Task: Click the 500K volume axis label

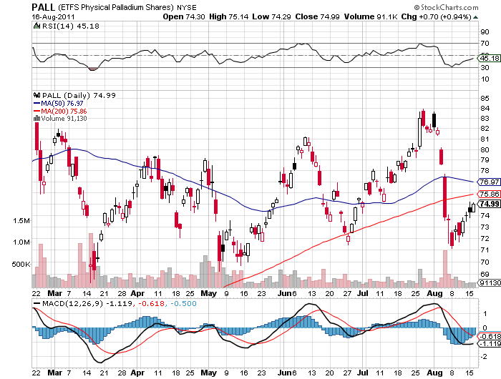Action: (21, 264)
